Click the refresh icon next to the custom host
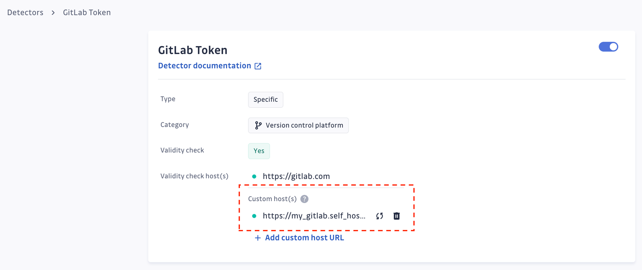Image resolution: width=642 pixels, height=270 pixels. 379,216
